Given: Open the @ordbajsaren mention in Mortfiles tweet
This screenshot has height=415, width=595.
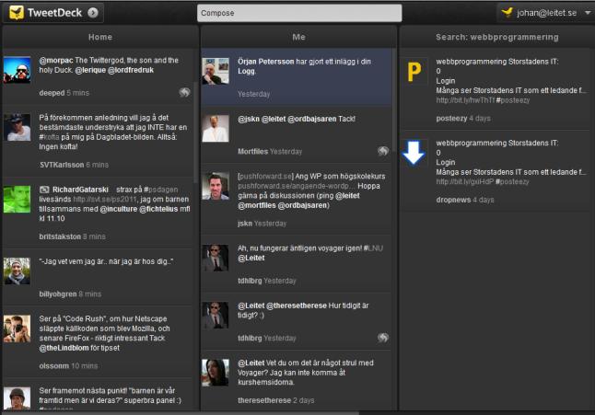Looking at the screenshot, I should tap(312, 119).
